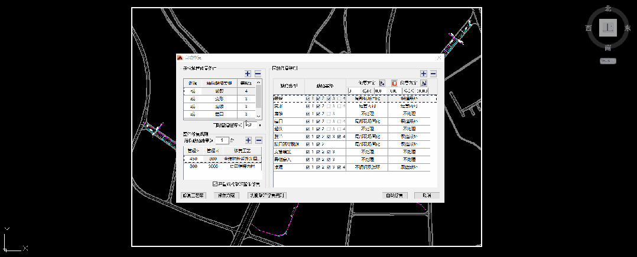
Task: Click the plus icon above the top-left table
Action: 248,74
